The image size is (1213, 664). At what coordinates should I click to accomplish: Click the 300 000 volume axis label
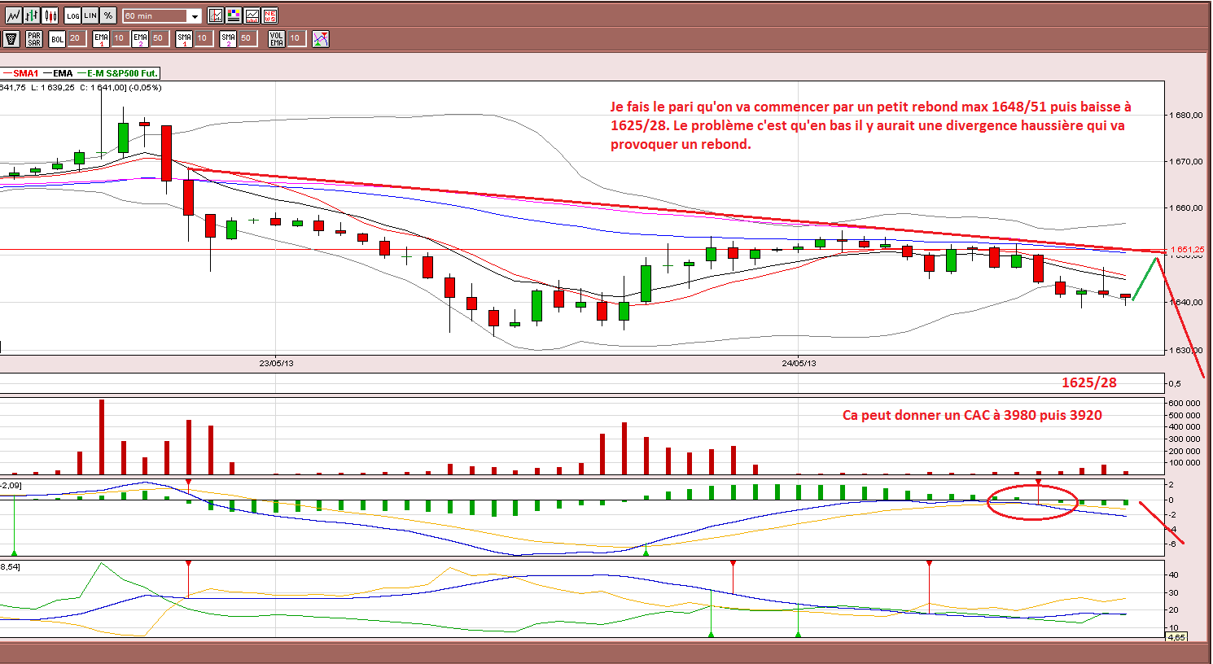pyautogui.click(x=1184, y=439)
